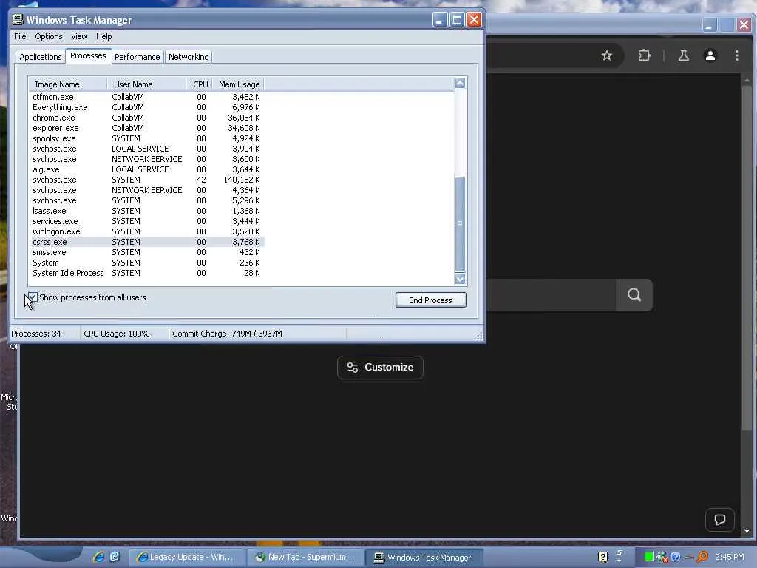
Task: Open the Options menu
Action: [48, 36]
